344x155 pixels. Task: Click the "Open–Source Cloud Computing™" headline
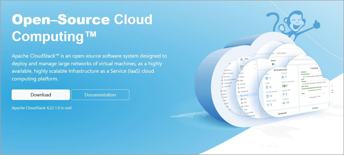82,28
